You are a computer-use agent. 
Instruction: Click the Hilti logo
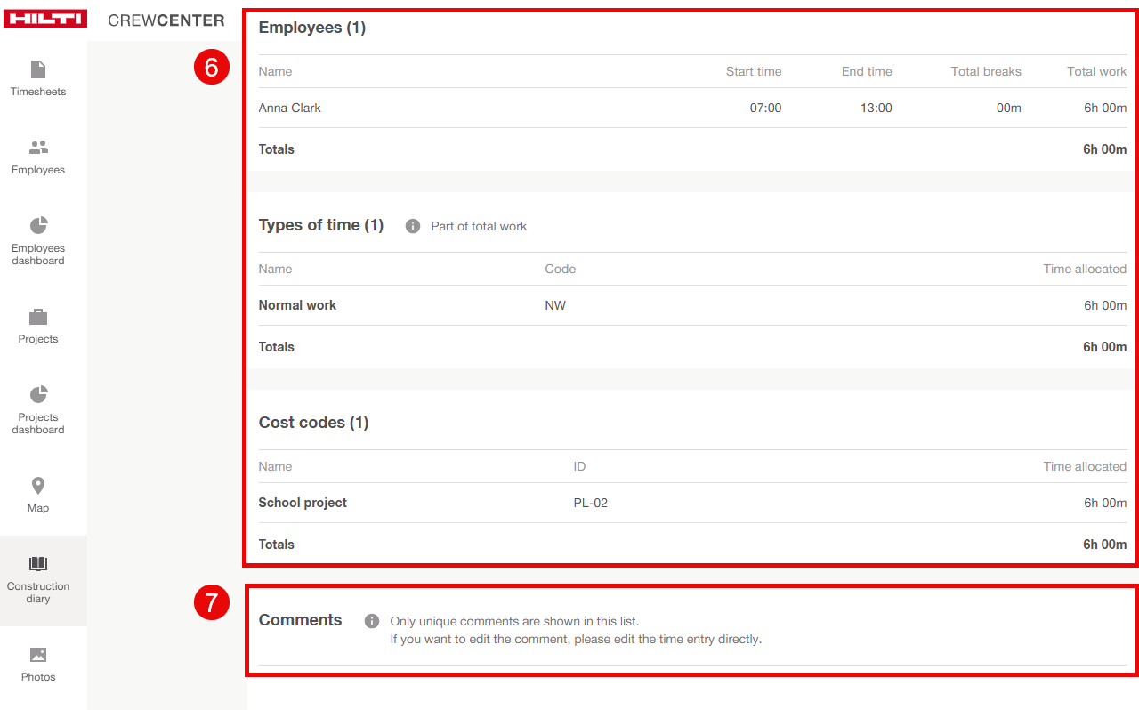44,20
